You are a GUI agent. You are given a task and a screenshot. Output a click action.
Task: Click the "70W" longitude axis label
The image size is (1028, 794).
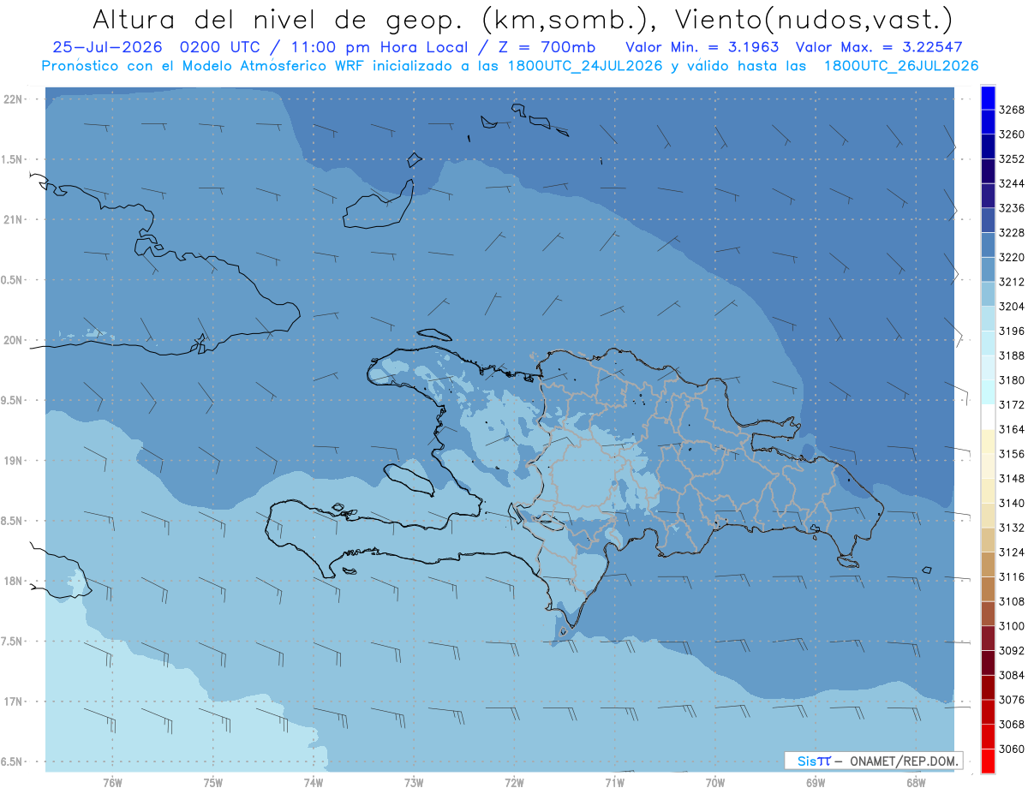[715, 782]
